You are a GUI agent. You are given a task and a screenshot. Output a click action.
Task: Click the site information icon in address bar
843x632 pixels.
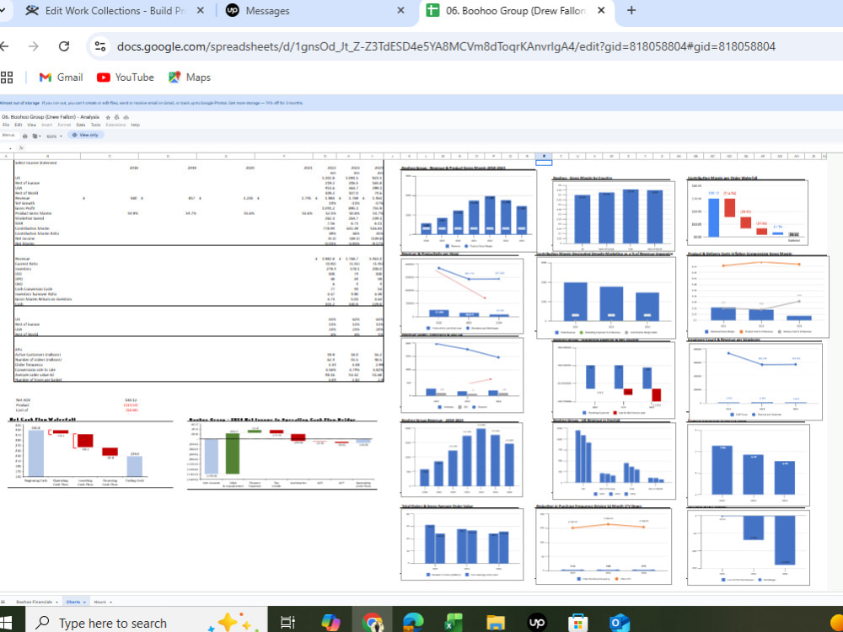click(100, 46)
